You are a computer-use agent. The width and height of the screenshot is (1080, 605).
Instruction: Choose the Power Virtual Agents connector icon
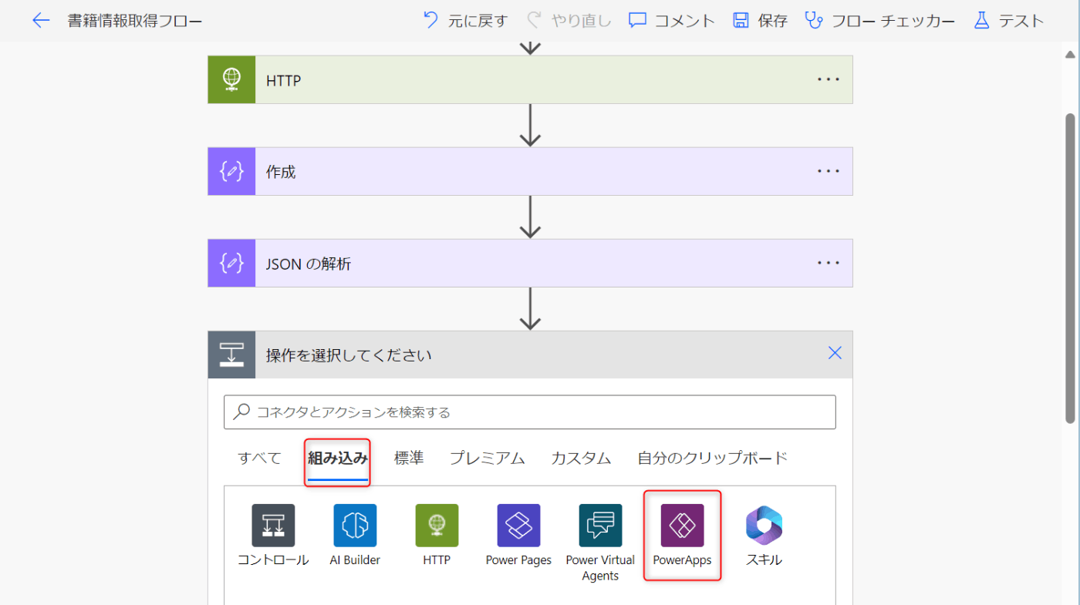[600, 526]
